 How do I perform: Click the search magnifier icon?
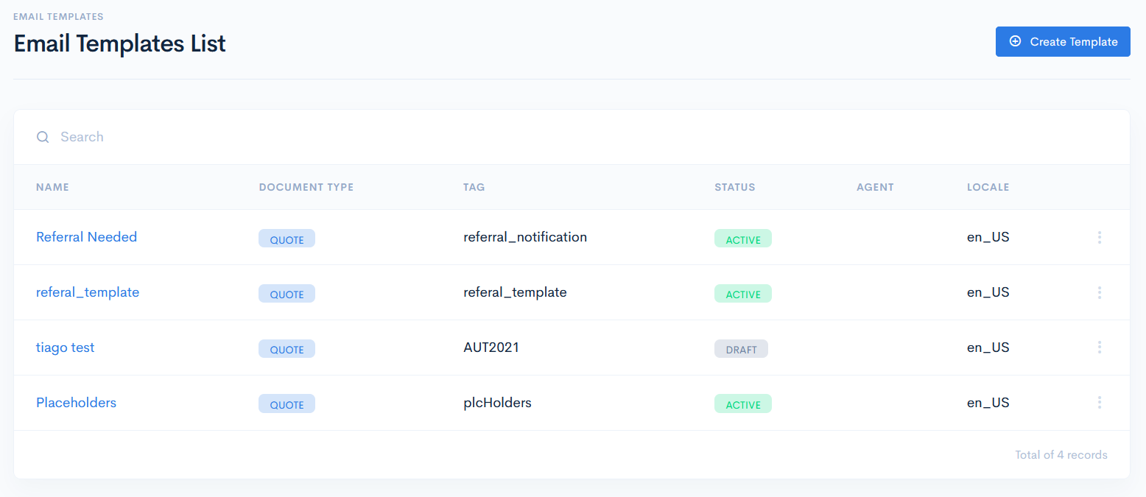click(43, 137)
